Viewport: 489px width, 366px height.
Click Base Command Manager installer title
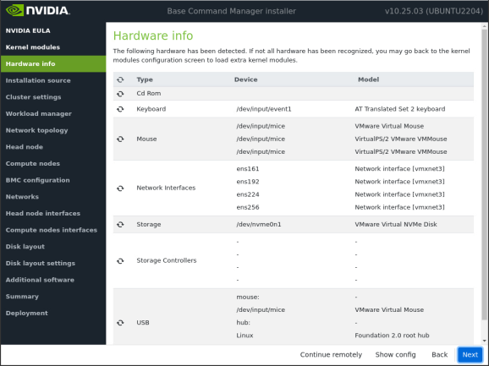(x=232, y=11)
